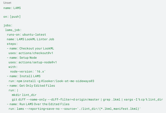Viewport: 166px width, 113px height.
Task: Click 'runs-on: ubuntu-latest' text
Action: pos(26,34)
